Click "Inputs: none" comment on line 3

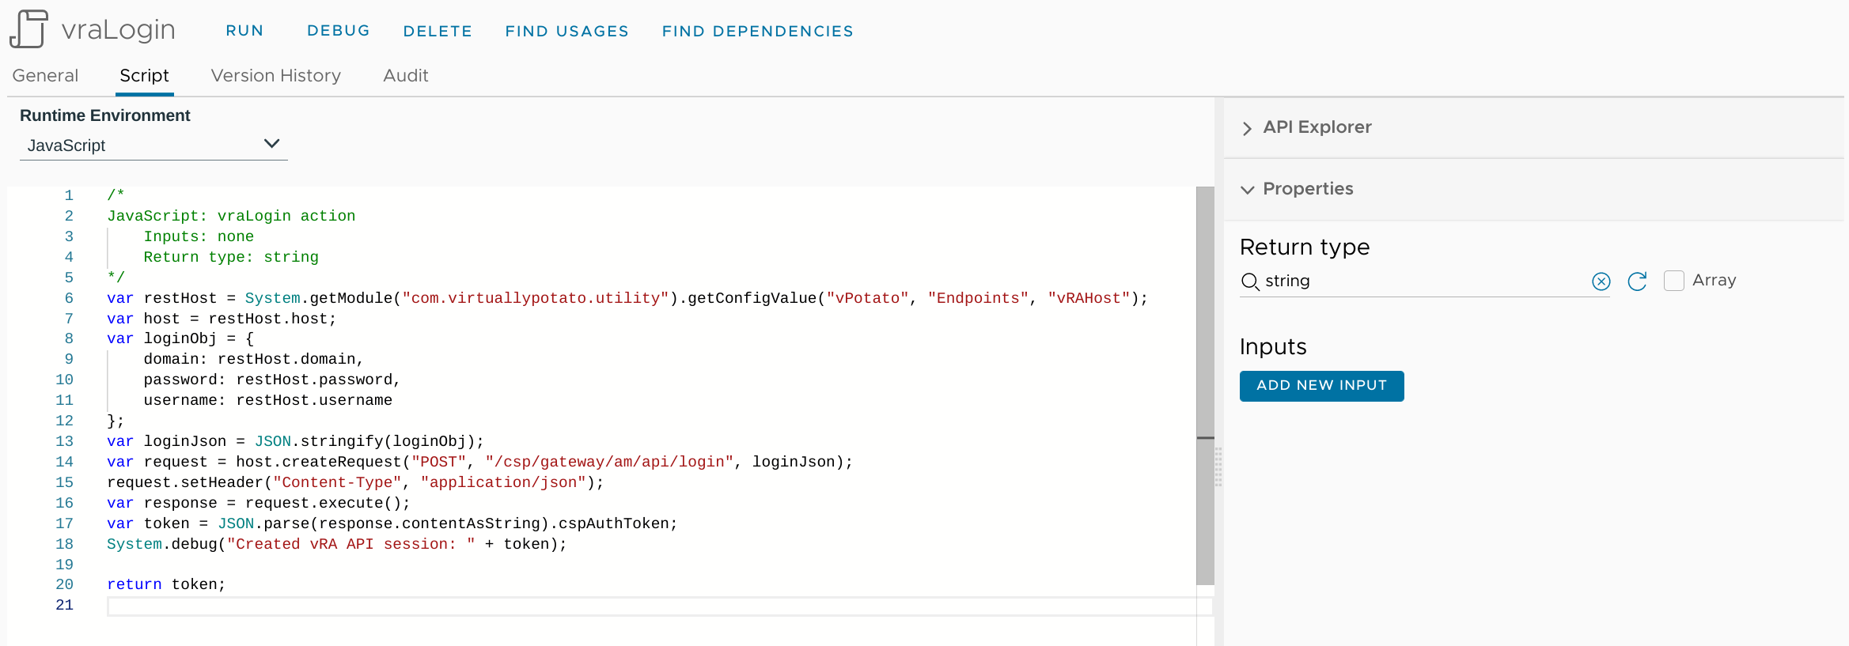pyautogui.click(x=199, y=236)
